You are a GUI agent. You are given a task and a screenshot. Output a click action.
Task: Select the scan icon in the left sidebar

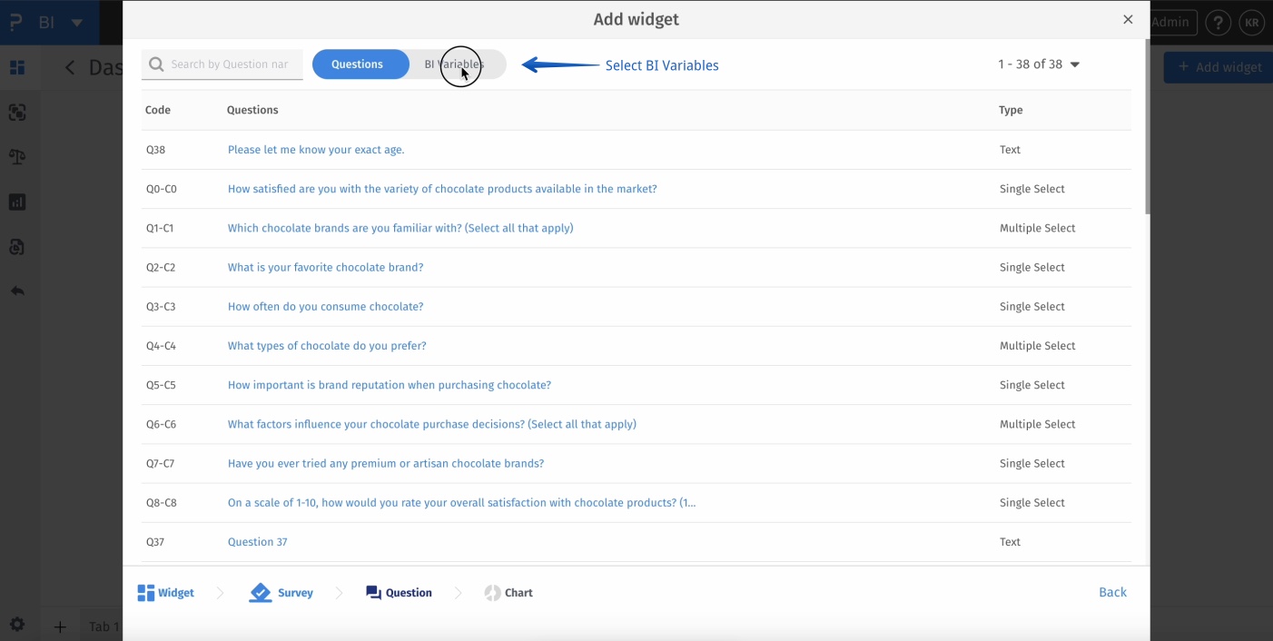pos(18,112)
